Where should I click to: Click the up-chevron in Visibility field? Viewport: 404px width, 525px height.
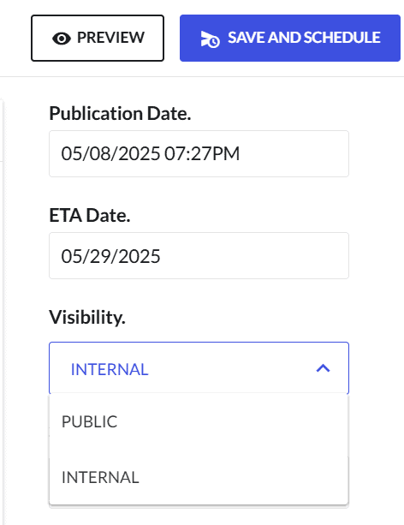(323, 368)
